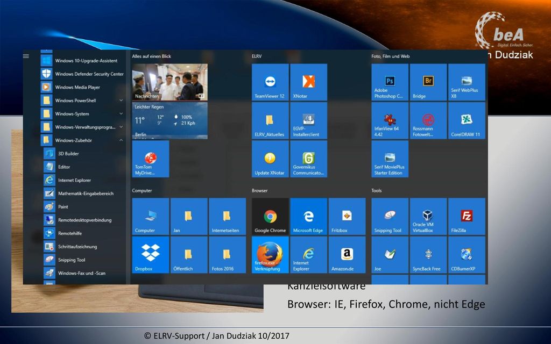Open Snipping Tool in the app list
The width and height of the screenshot is (551, 344).
(84, 260)
